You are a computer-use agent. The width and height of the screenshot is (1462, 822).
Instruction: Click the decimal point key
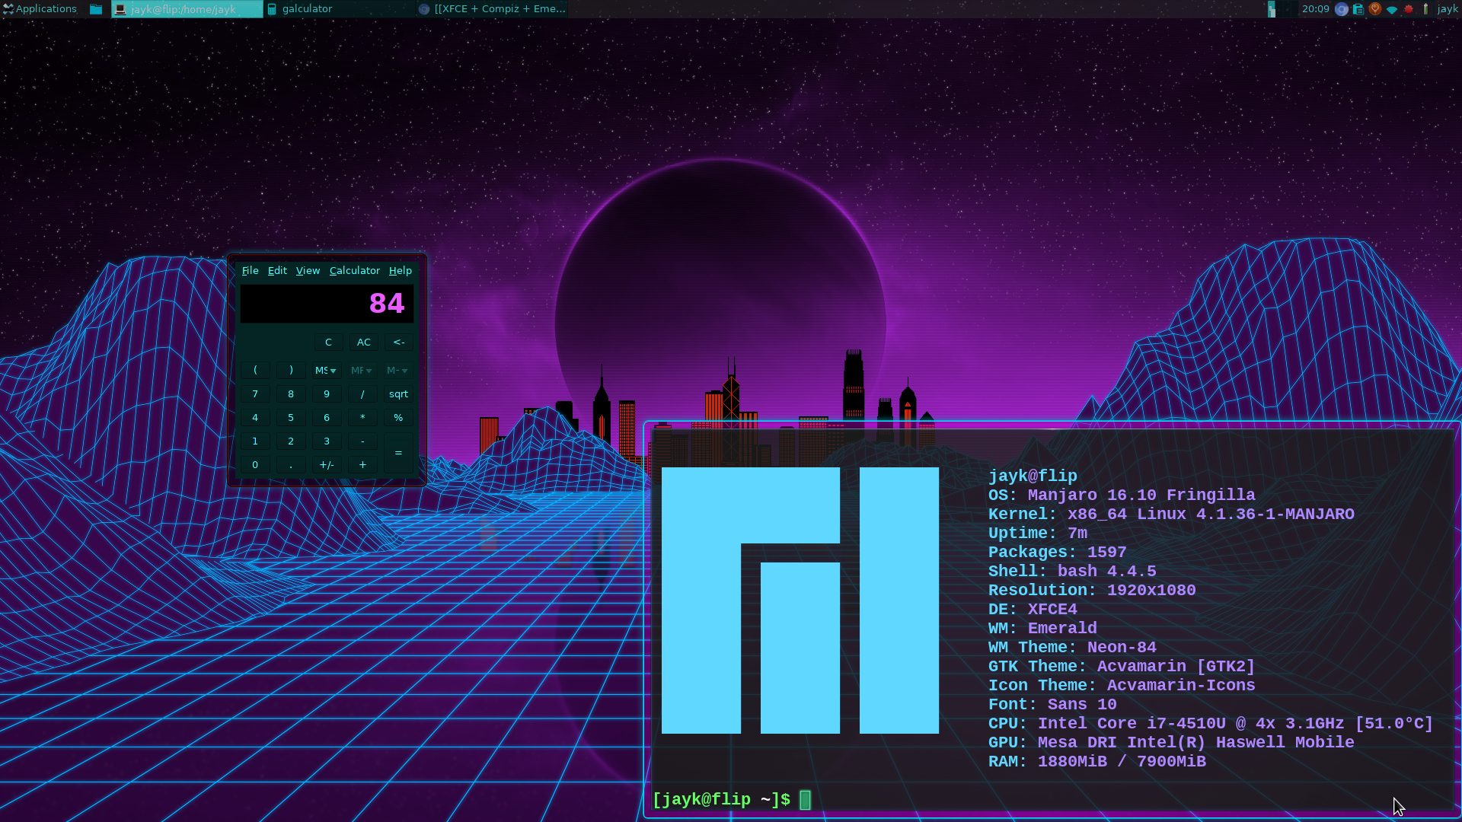[291, 464]
